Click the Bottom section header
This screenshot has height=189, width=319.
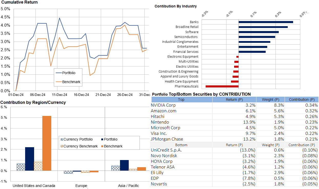pos(181,145)
